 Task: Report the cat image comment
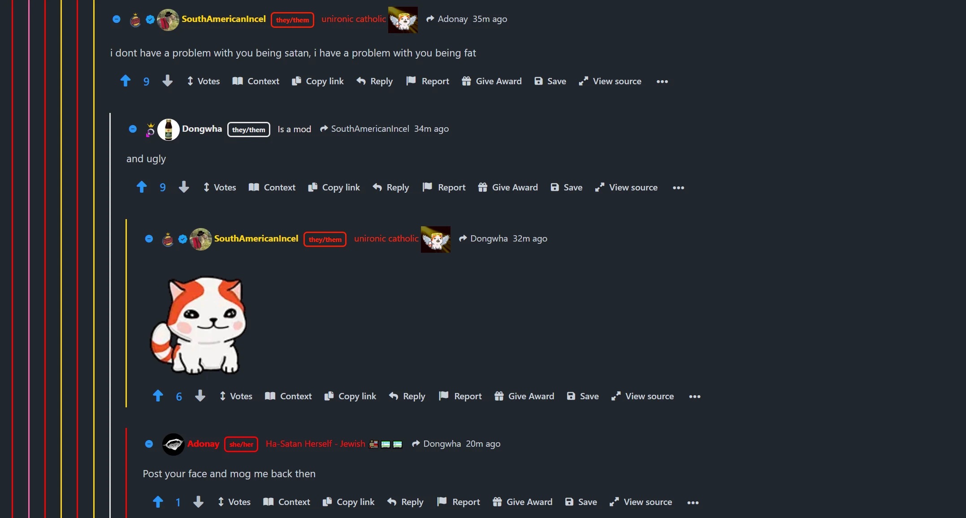(460, 396)
